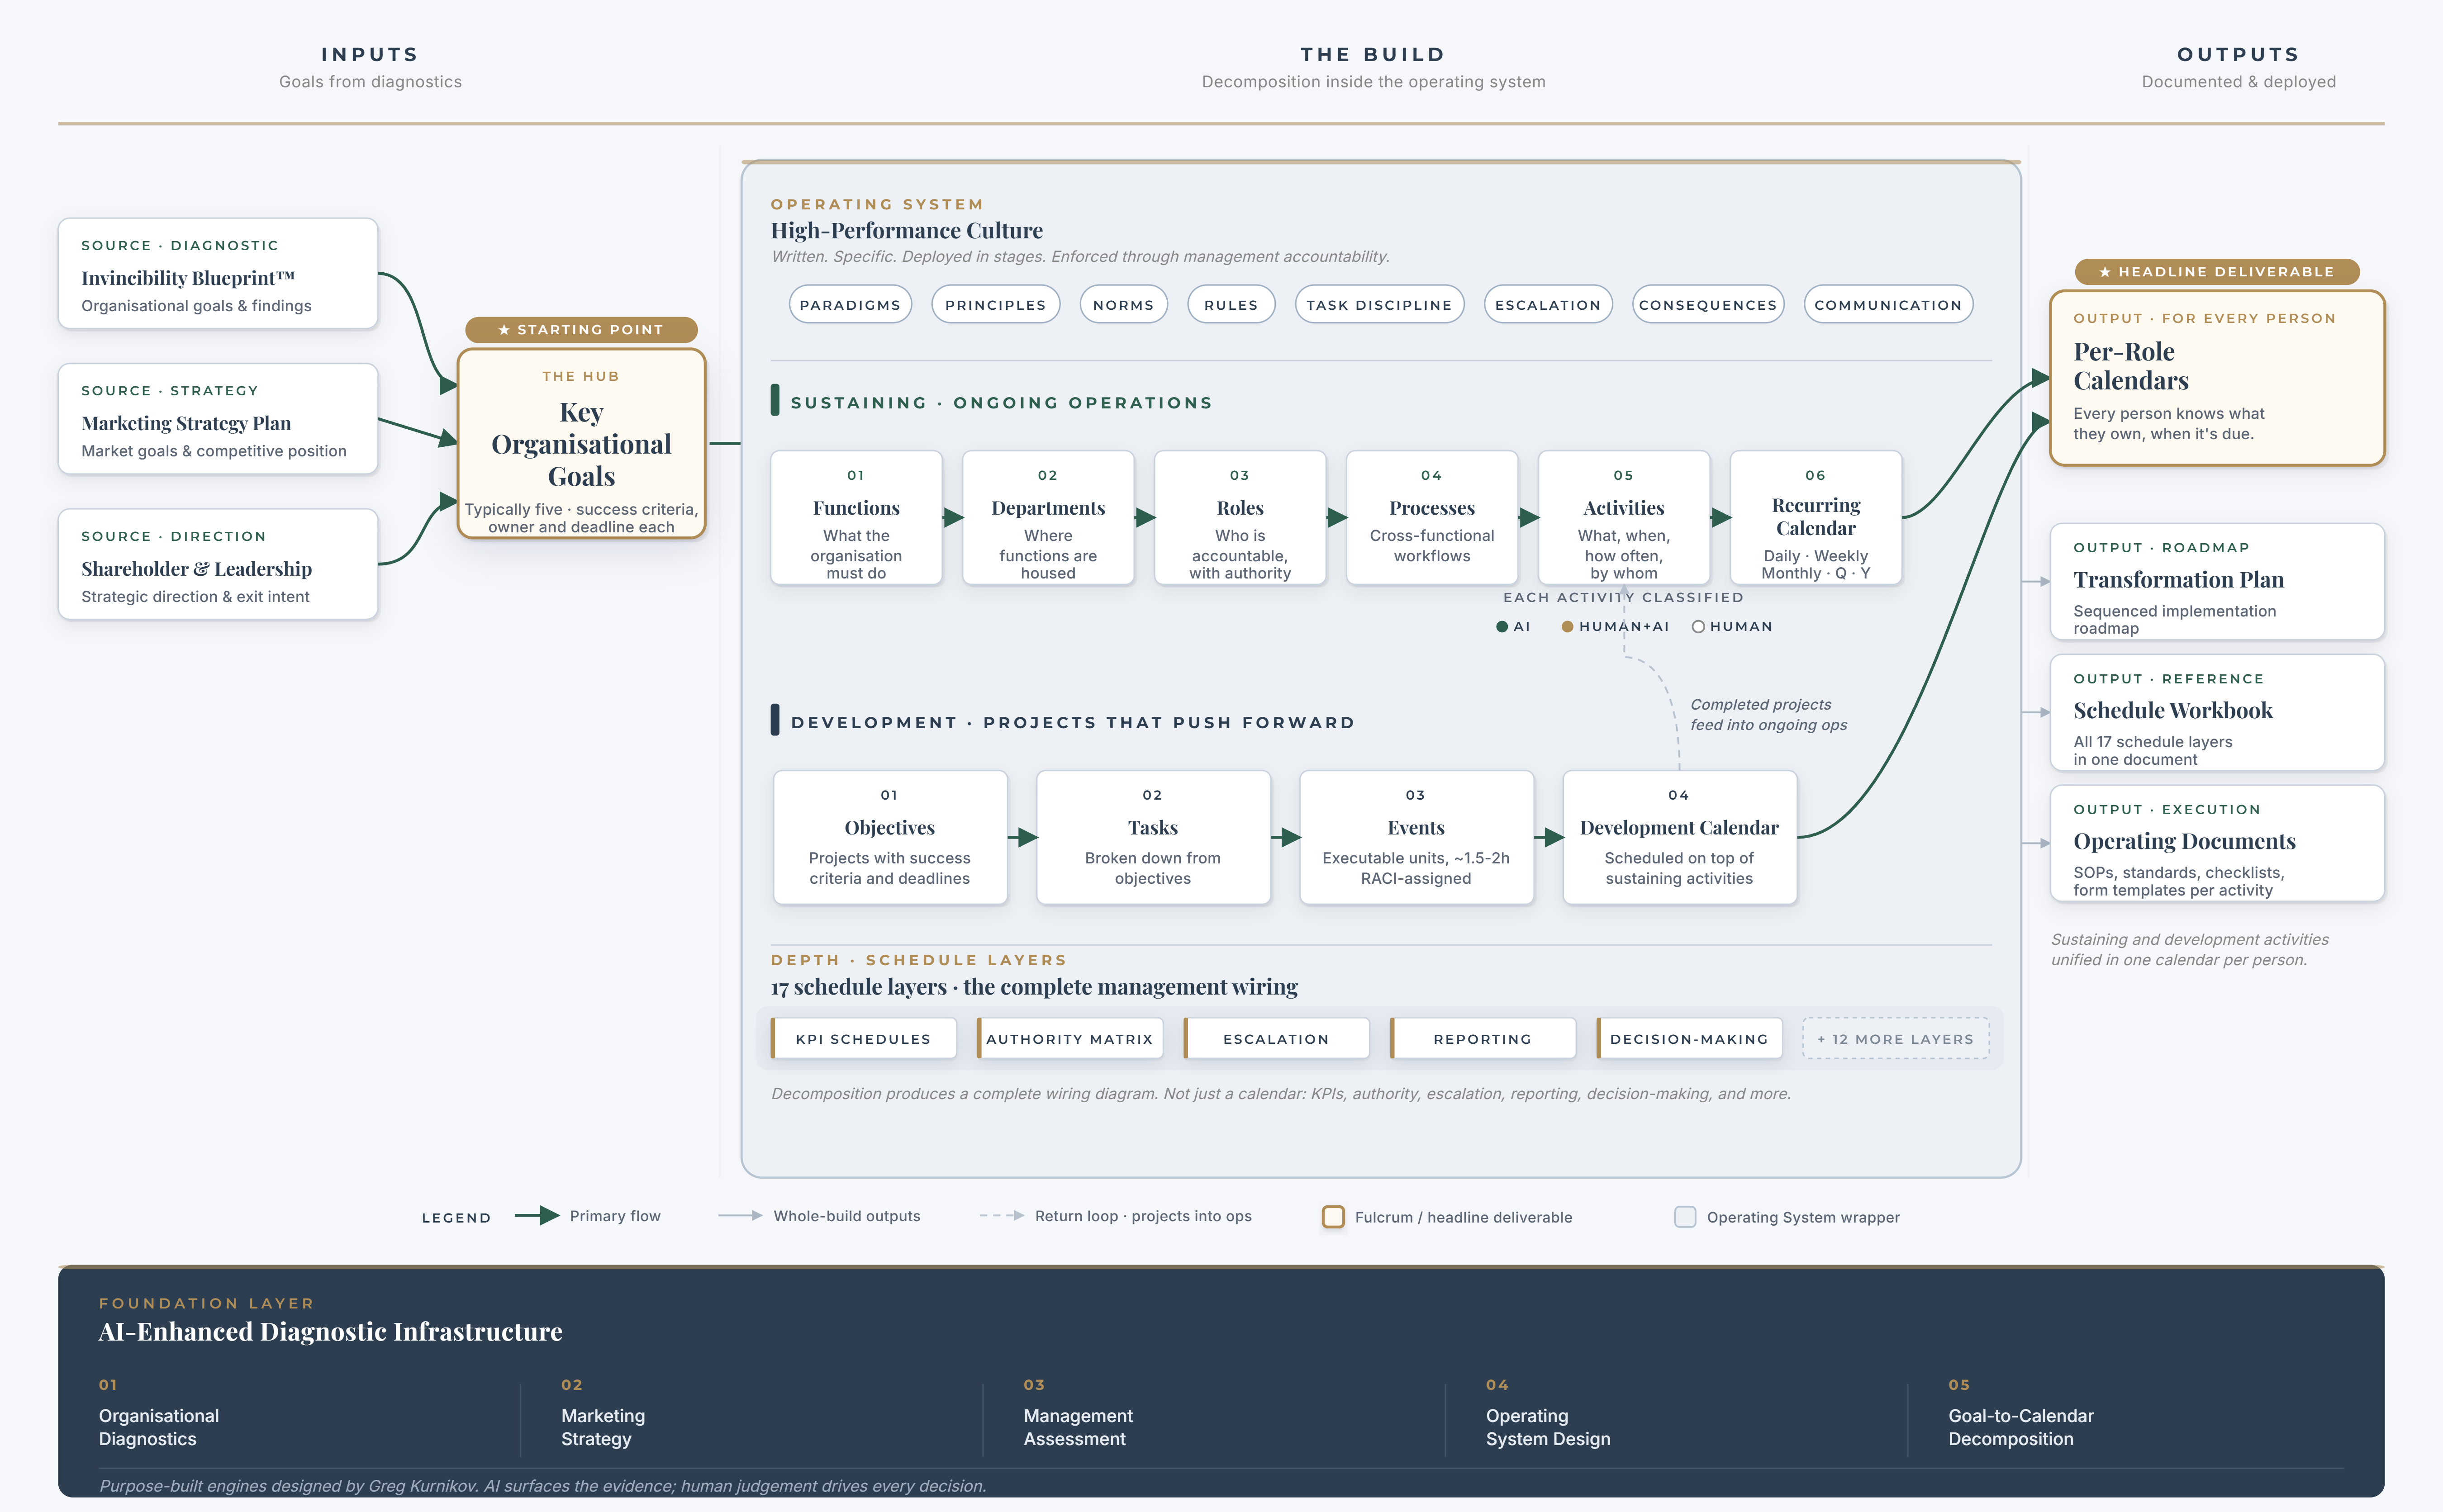
Task: Click the dashed Return loop legend arrow
Action: (x=1002, y=1216)
